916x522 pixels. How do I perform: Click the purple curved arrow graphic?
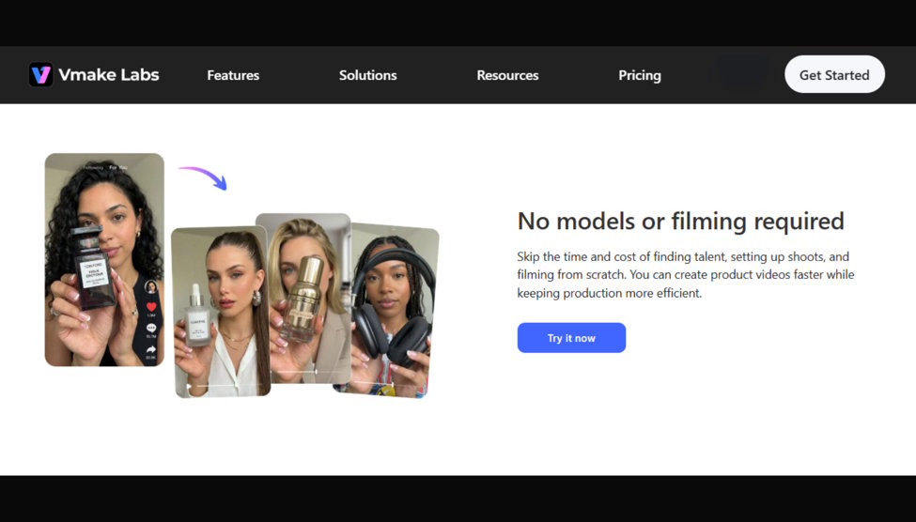coord(203,177)
